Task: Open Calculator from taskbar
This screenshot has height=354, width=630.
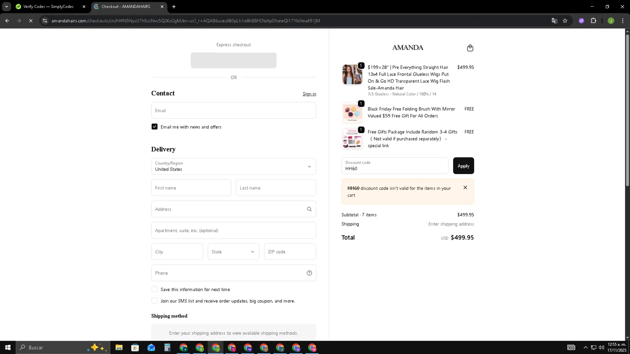Action: point(167,347)
